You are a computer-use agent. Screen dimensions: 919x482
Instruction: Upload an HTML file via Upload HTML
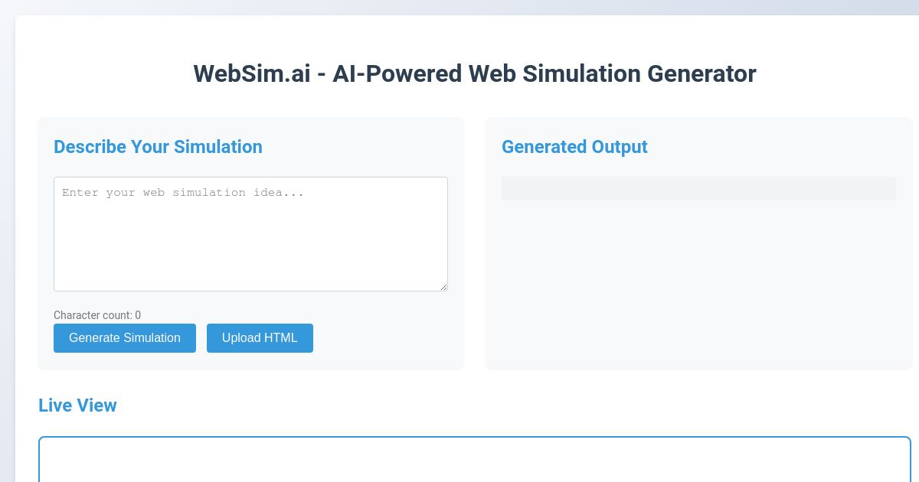260,337
